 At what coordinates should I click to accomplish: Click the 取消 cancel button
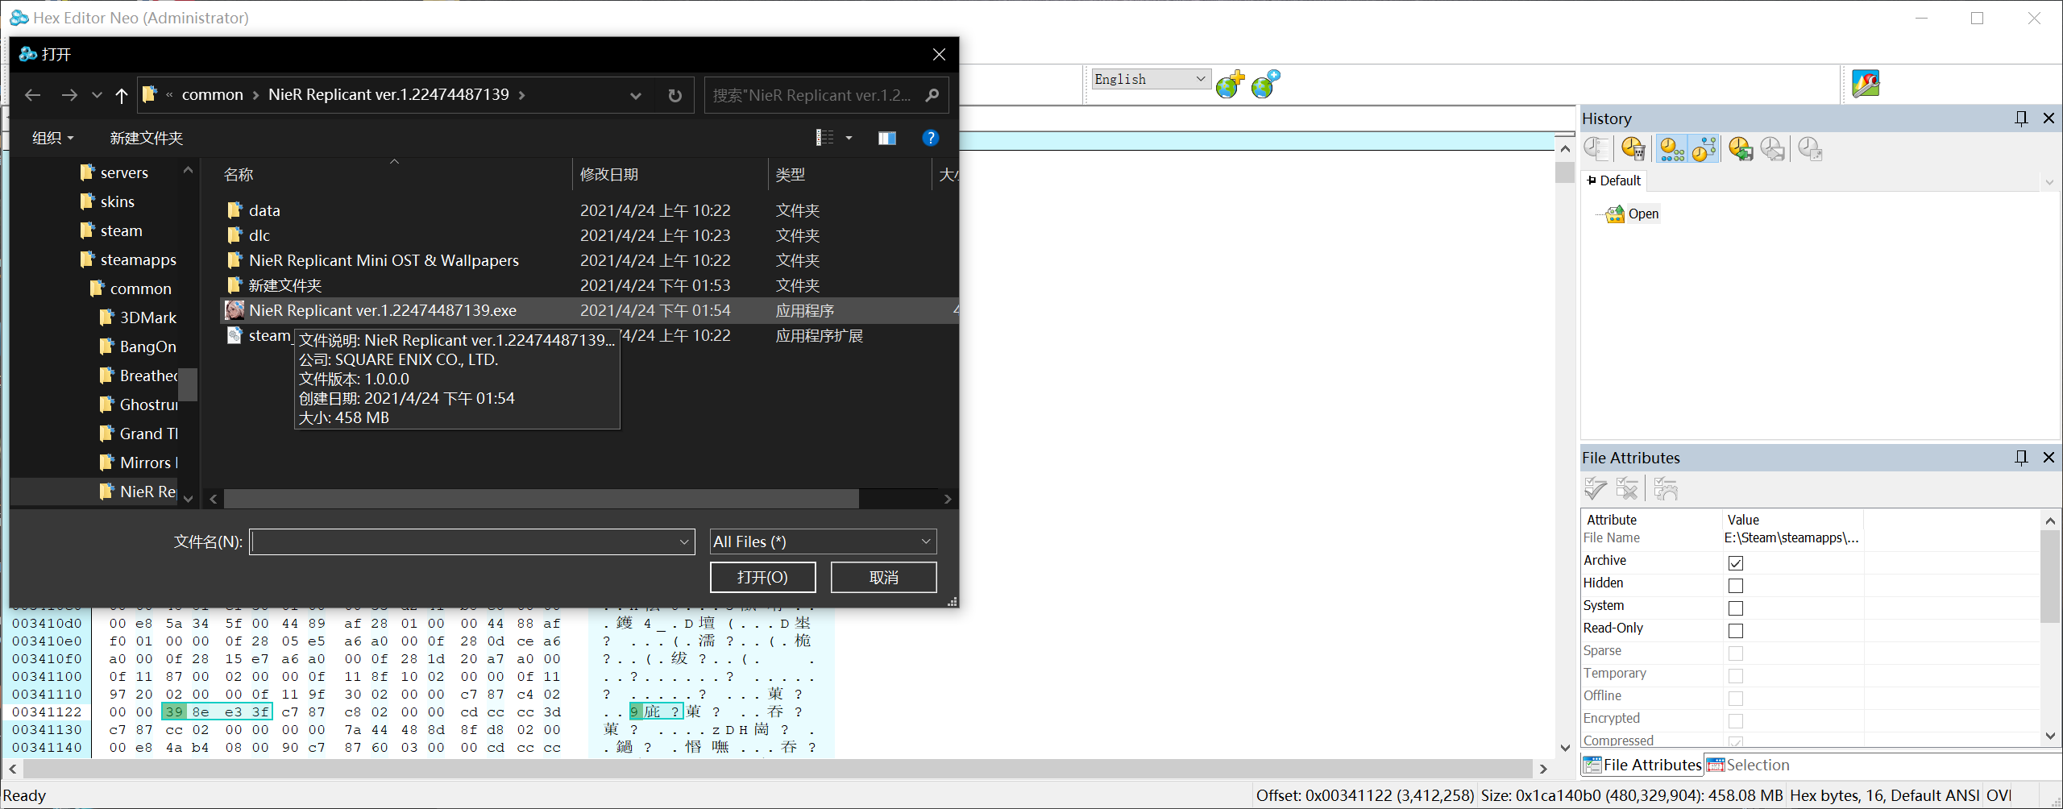[x=883, y=577]
